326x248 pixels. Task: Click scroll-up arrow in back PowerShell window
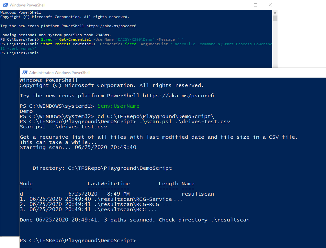275,13
